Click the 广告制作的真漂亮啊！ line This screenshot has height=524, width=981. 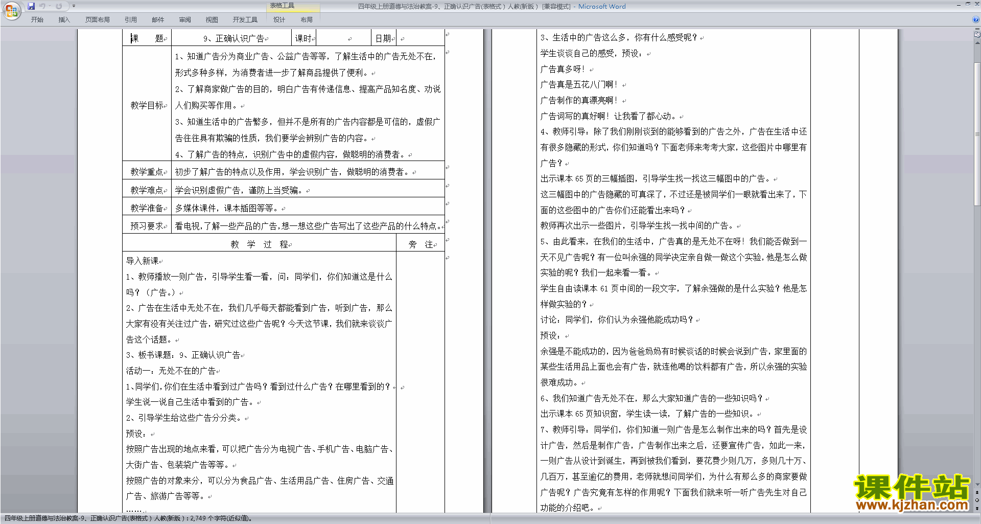pyautogui.click(x=579, y=100)
